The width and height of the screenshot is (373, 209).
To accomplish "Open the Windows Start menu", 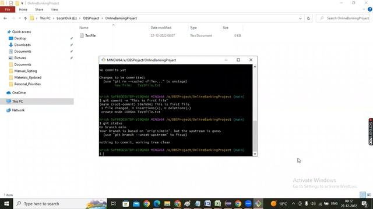I will point(6,204).
